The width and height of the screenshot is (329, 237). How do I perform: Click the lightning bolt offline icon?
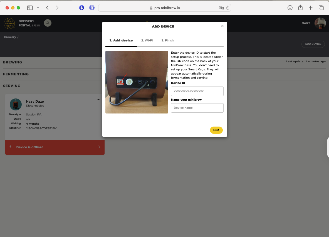(x=10, y=147)
